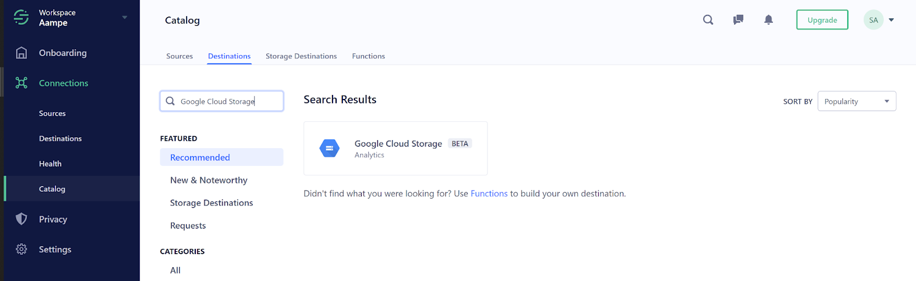
Task: Open the Functions tab
Action: pyautogui.click(x=368, y=56)
